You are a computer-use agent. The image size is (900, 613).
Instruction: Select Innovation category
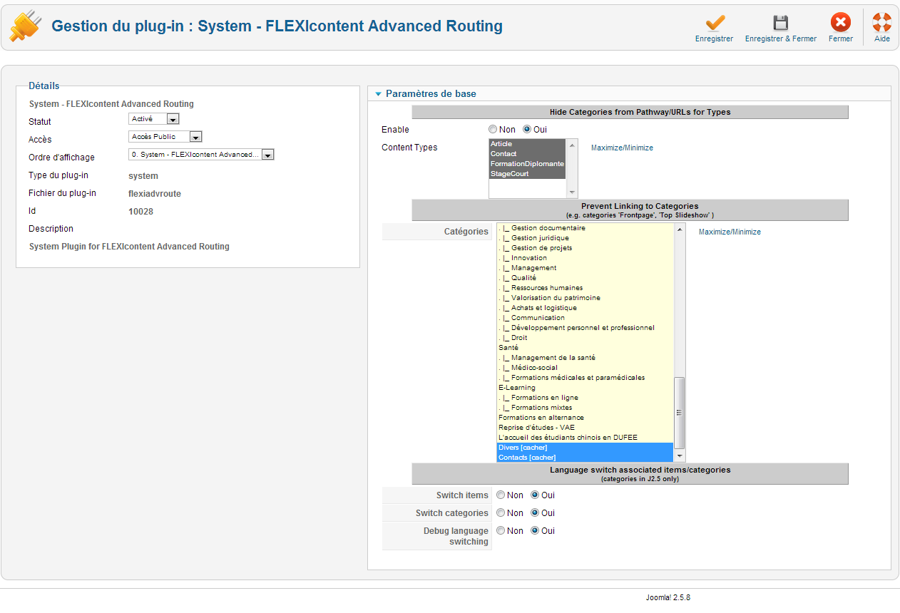coord(585,258)
